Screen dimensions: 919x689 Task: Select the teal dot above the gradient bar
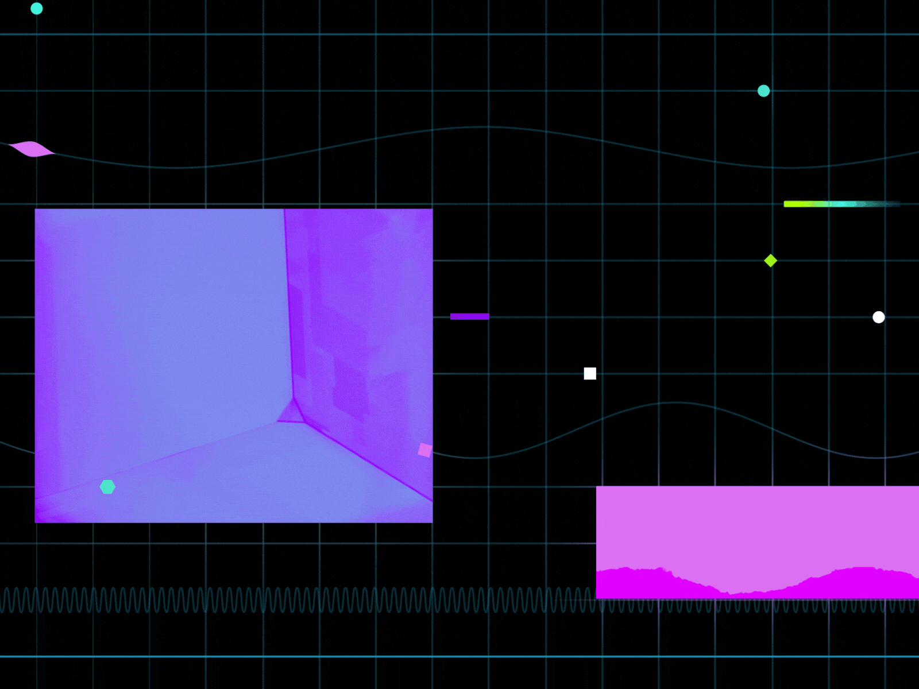pyautogui.click(x=763, y=91)
